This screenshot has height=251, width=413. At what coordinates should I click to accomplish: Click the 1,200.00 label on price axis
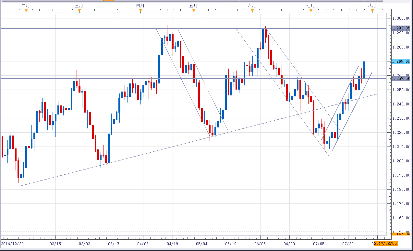(402, 161)
